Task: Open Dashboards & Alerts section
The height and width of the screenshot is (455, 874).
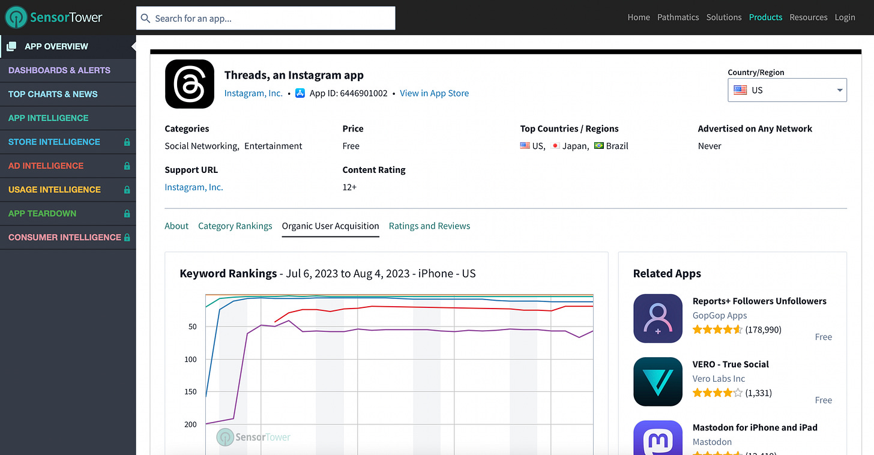Action: click(68, 70)
